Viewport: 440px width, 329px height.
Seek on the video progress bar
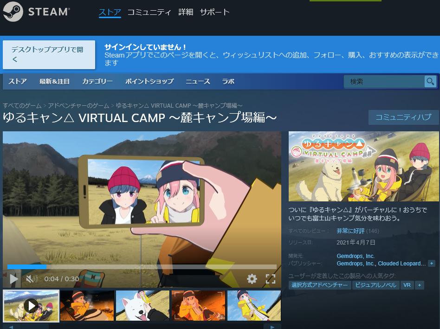click(x=142, y=267)
